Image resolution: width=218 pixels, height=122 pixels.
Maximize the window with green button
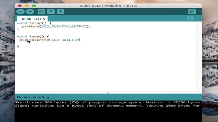[x=34, y=6]
